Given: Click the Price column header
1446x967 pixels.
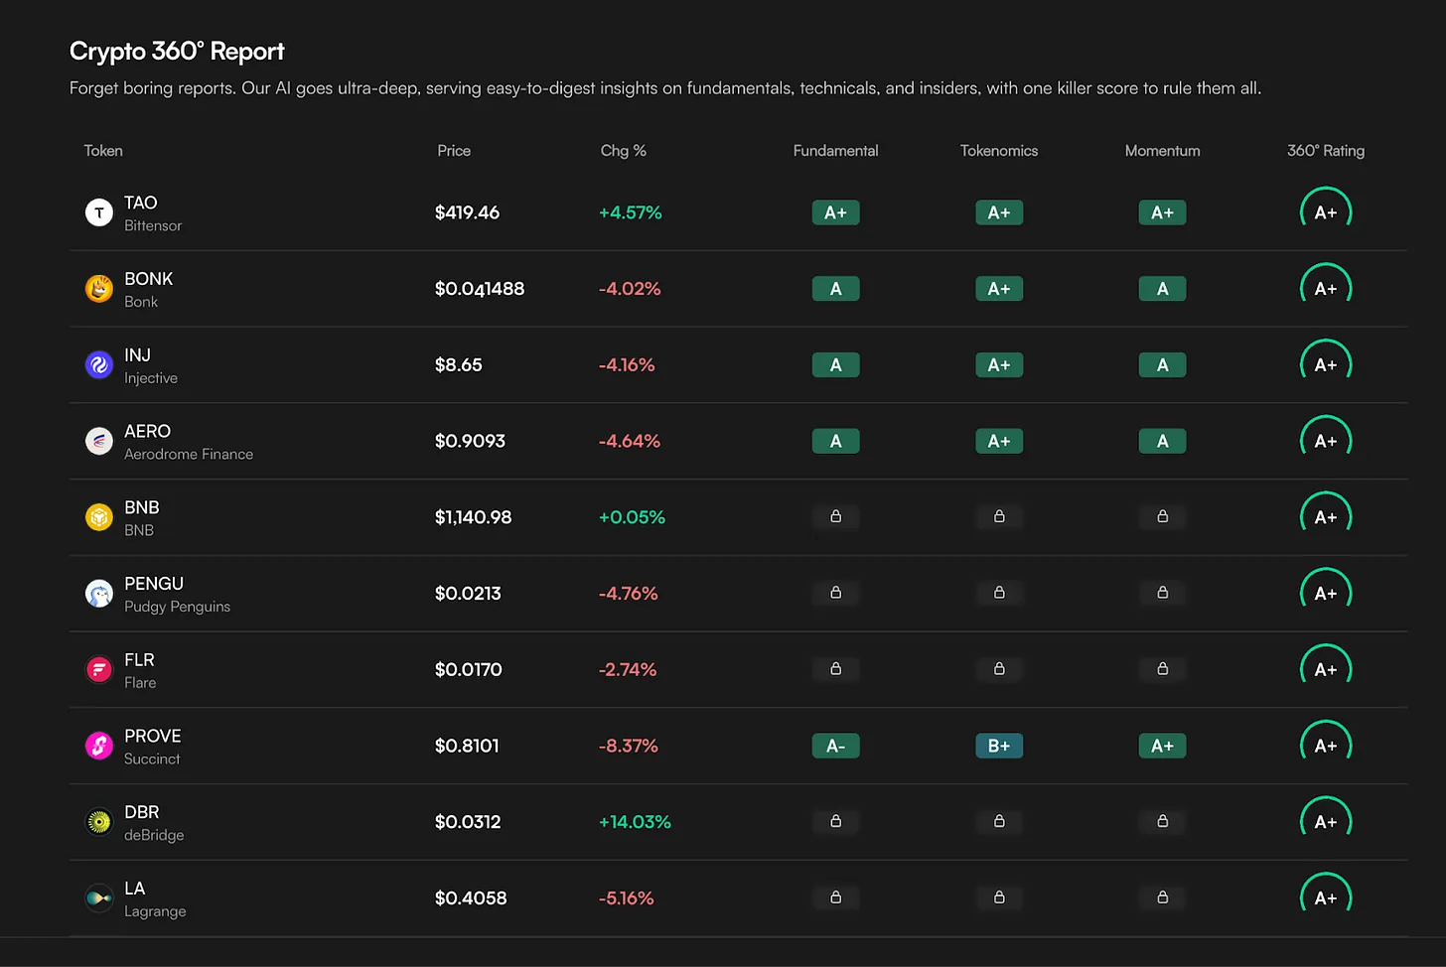Looking at the screenshot, I should pos(454,151).
